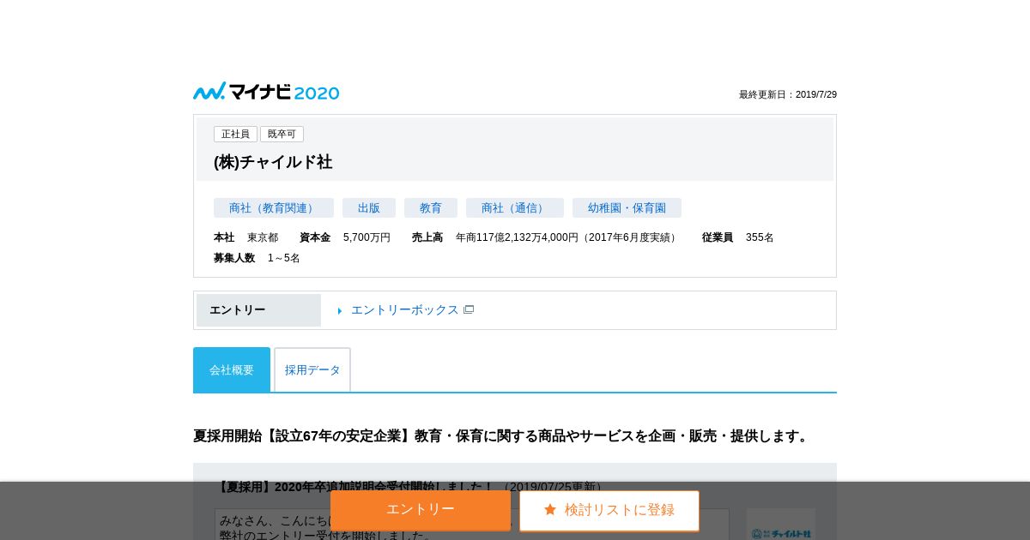The image size is (1030, 540).
Task: Click the 売上高 年商117億 figure
Action: 567,237
